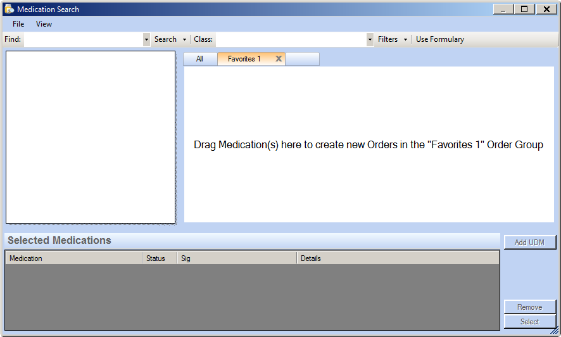Image resolution: width=561 pixels, height=337 pixels.
Task: Click the Filters toolbar button
Action: [x=388, y=39]
